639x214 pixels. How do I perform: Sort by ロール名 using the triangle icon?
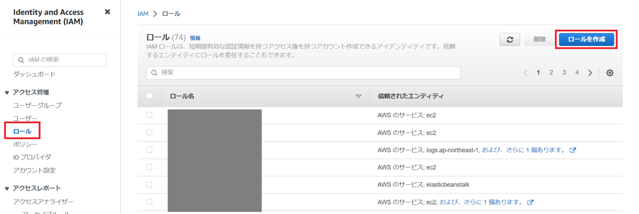coord(358,96)
